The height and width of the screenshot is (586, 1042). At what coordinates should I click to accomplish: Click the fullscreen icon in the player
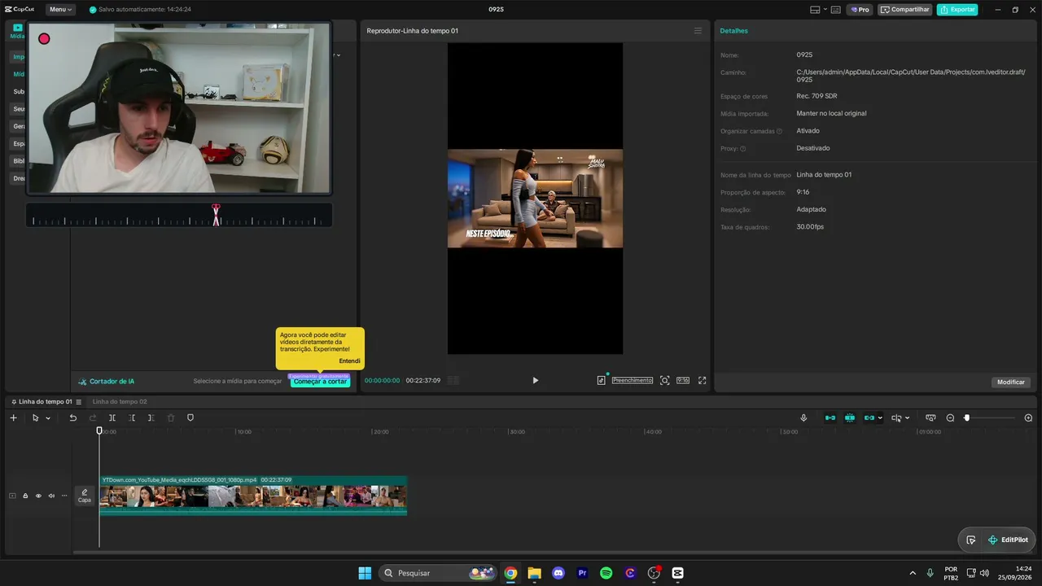pos(702,380)
